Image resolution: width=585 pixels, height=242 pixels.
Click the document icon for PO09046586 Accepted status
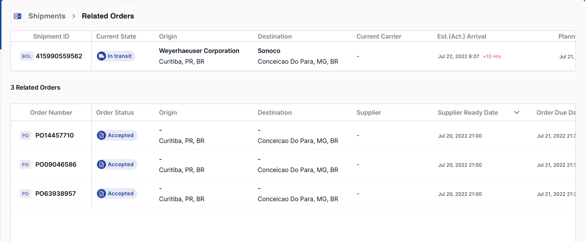[x=101, y=164]
